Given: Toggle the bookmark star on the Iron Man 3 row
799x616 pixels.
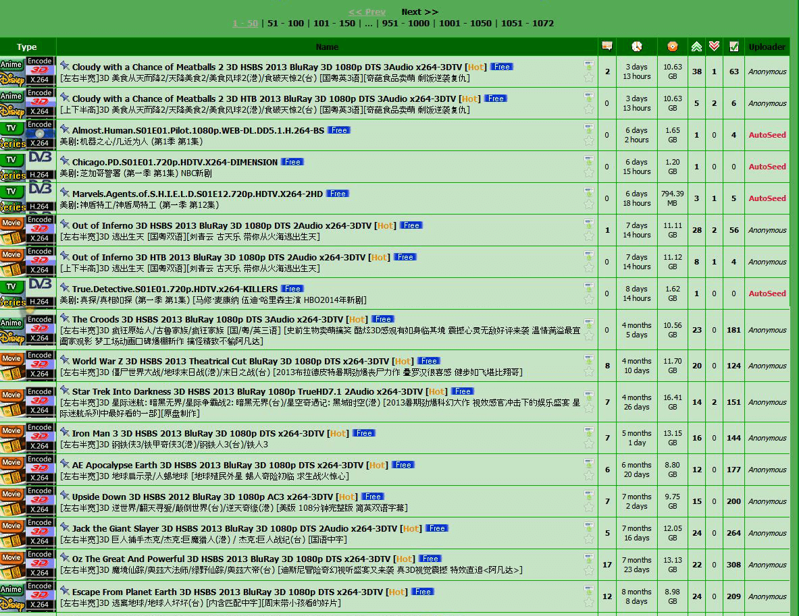Looking at the screenshot, I should click(x=588, y=445).
